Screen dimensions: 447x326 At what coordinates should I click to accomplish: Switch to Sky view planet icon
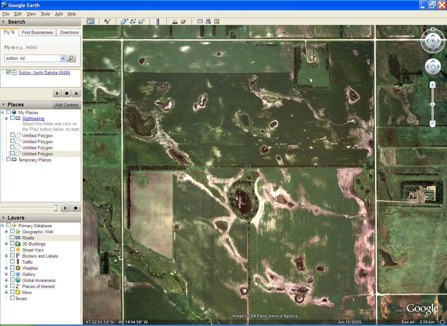183,21
